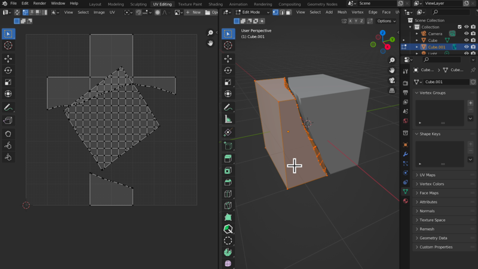Select the Poly Build tool

point(228,218)
